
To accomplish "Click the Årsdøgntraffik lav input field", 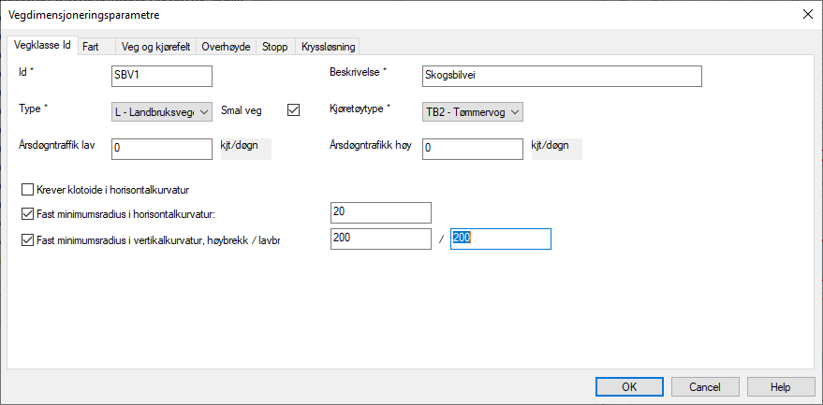I will coord(161,149).
